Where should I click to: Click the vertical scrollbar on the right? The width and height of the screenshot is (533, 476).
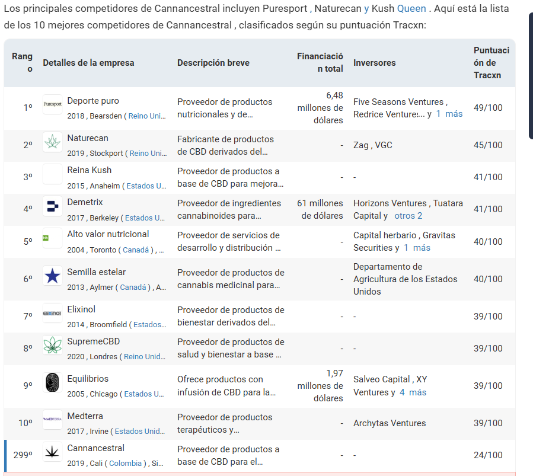(x=531, y=77)
